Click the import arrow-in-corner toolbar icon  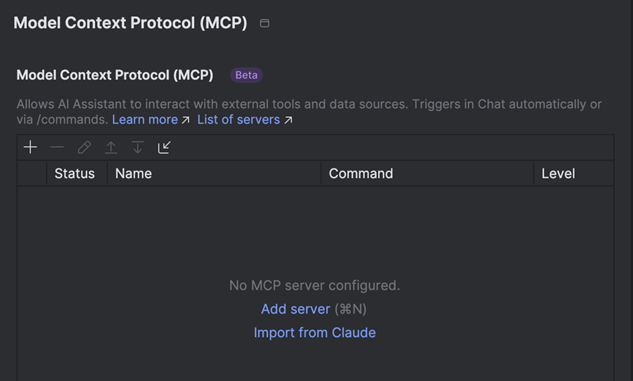(164, 148)
